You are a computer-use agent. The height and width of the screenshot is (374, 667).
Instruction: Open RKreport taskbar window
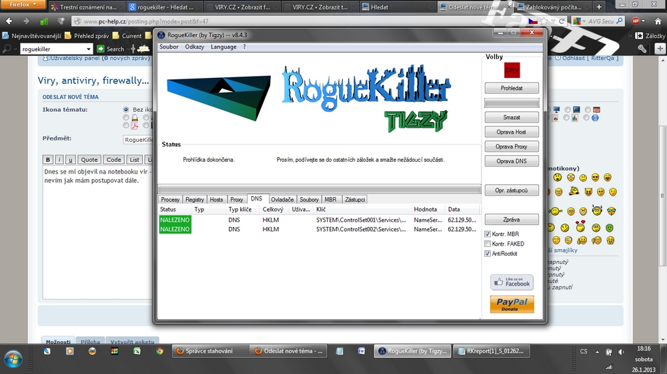pos(492,351)
